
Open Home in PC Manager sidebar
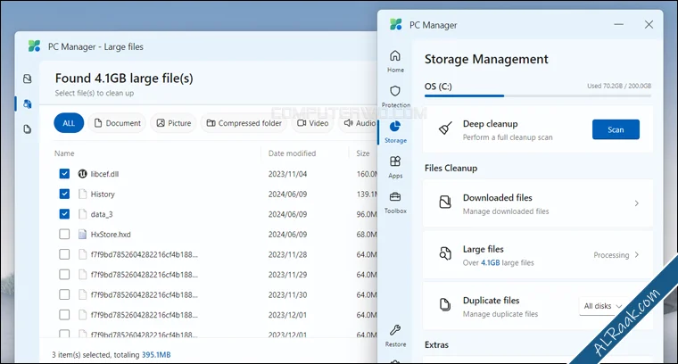pyautogui.click(x=395, y=62)
